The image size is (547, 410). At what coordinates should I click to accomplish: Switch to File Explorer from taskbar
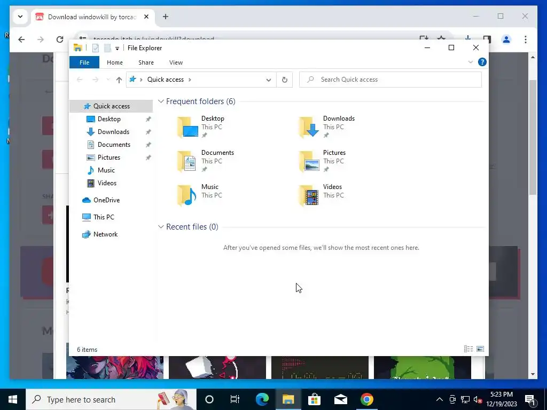point(288,399)
